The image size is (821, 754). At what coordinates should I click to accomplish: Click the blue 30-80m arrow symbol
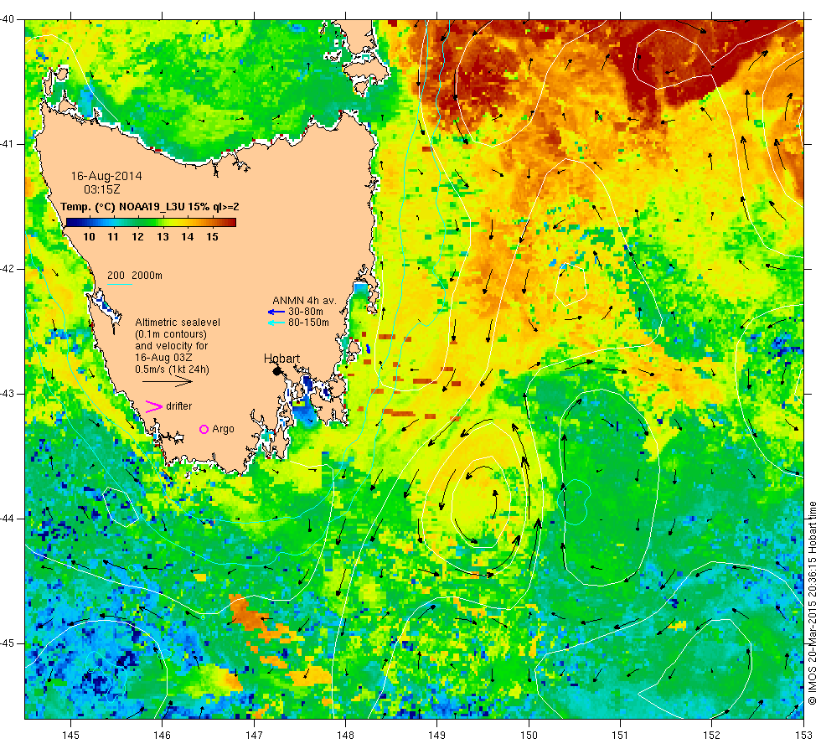click(276, 312)
